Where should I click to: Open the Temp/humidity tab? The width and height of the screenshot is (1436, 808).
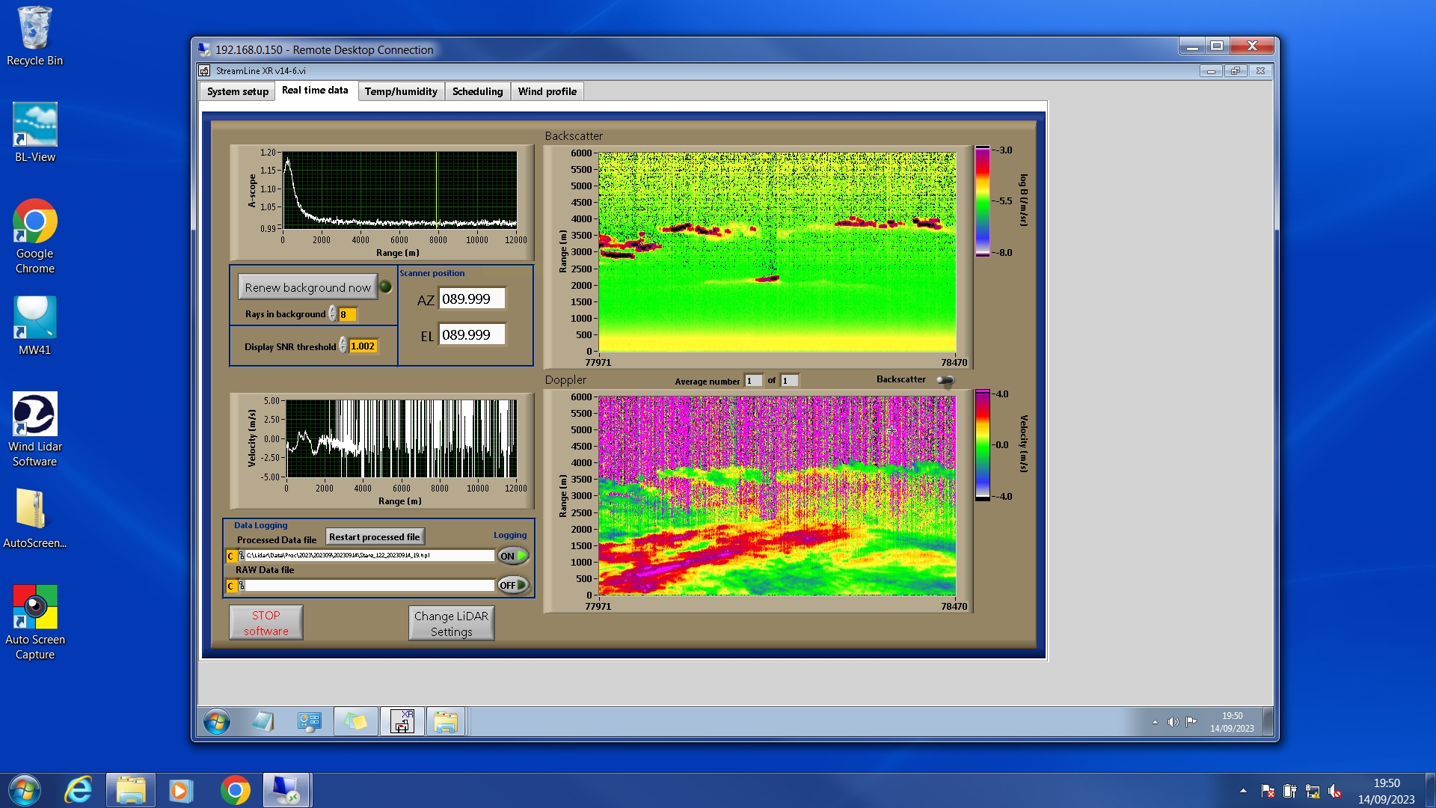pyautogui.click(x=401, y=91)
